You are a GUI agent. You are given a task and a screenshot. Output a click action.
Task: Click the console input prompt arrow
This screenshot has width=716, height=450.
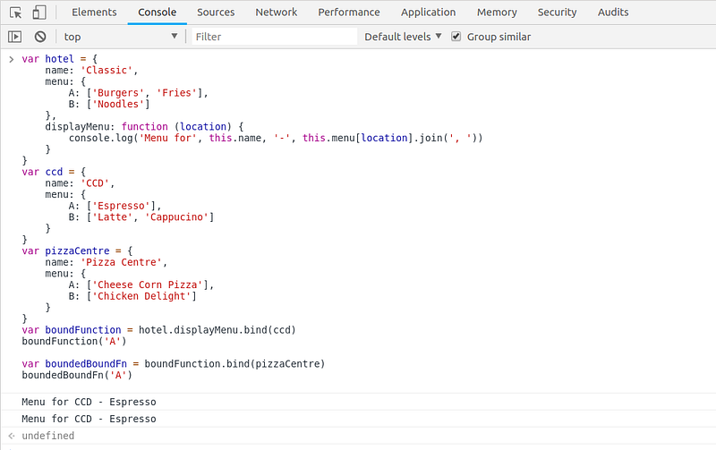pyautogui.click(x=12, y=59)
